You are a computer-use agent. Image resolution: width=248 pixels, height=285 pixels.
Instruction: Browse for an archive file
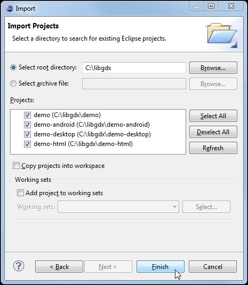click(213, 83)
